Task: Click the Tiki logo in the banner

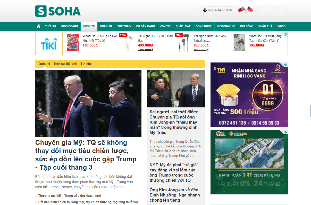Action: (49, 44)
